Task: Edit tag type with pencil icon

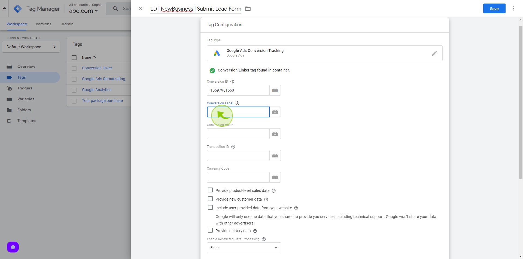Action: pyautogui.click(x=434, y=53)
